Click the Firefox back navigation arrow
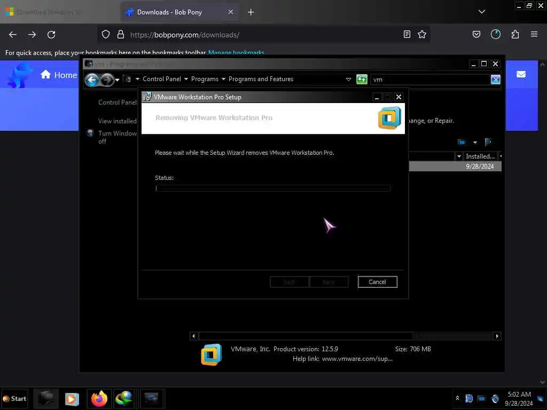 tap(13, 35)
